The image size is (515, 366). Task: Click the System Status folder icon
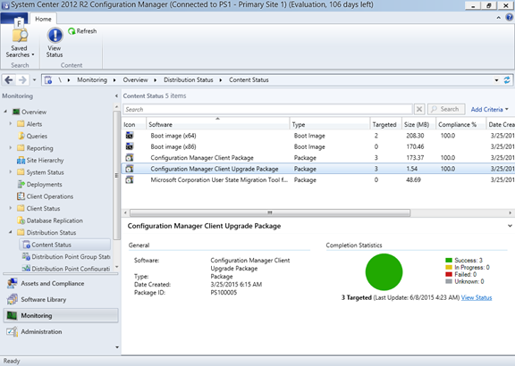tap(21, 172)
